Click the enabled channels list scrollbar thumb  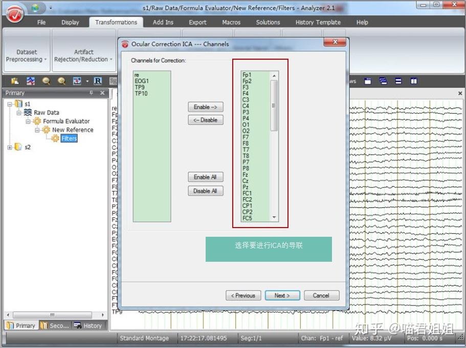274,106
